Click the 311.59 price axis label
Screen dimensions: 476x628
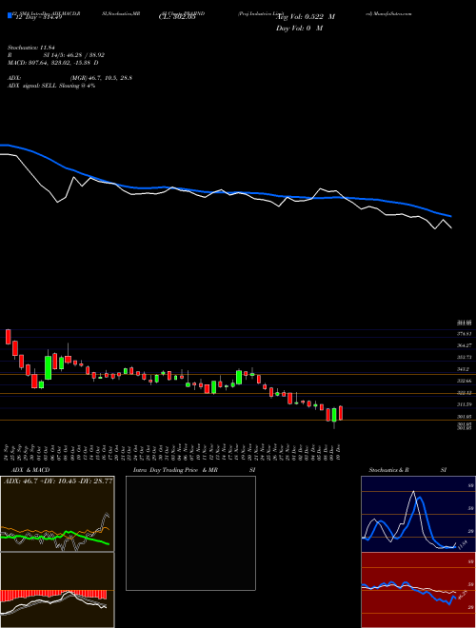[x=465, y=404]
